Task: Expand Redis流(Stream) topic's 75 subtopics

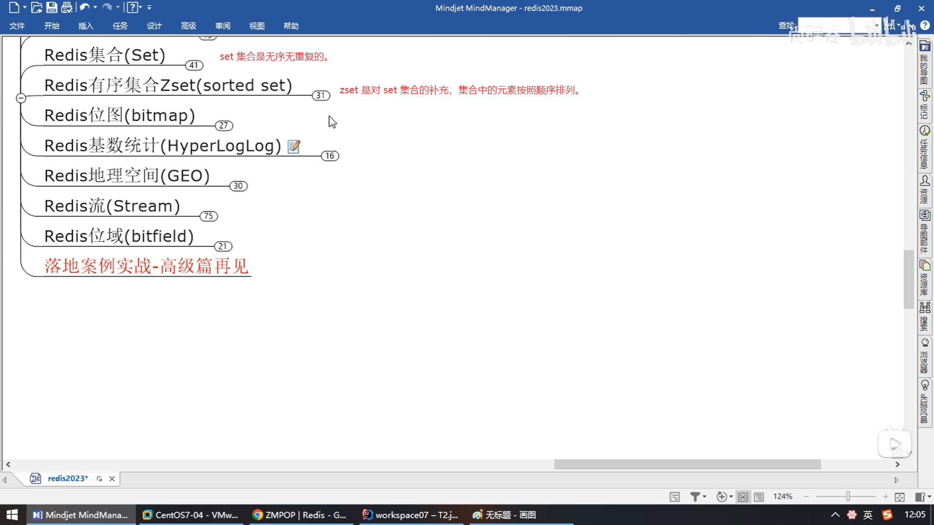Action: point(208,216)
